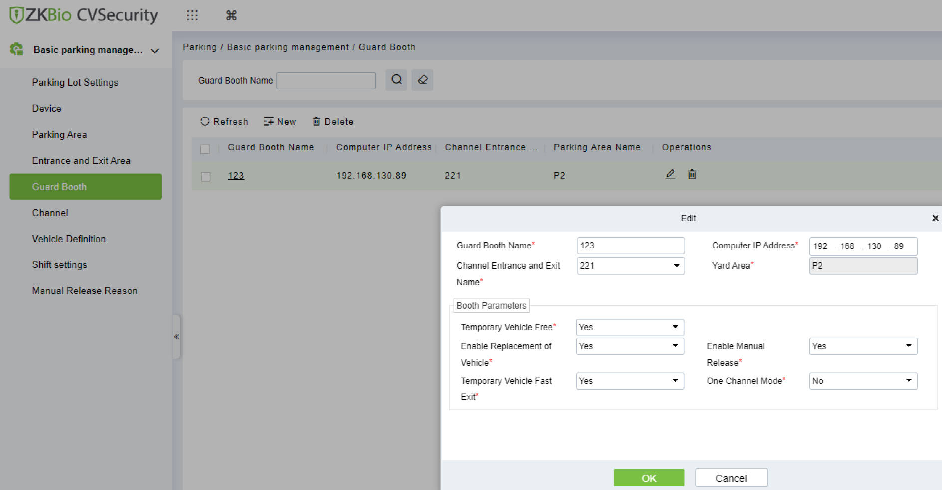Viewport: 942px width, 490px height.
Task: Open Channel sidebar item
Action: point(50,213)
